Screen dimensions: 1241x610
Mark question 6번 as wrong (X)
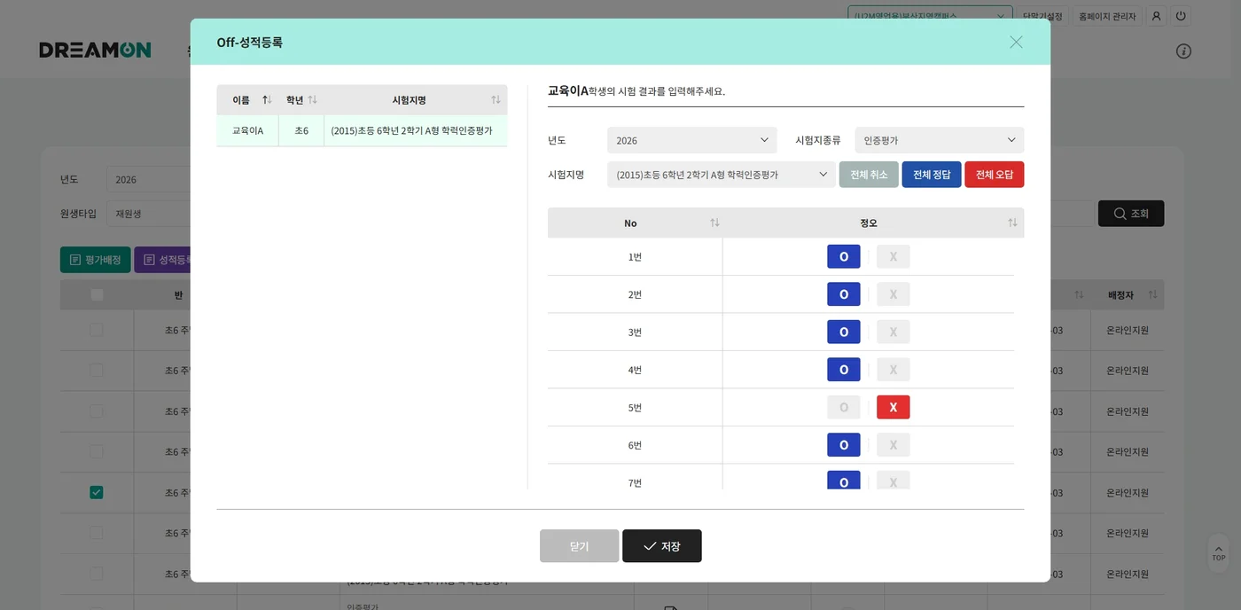coord(894,445)
